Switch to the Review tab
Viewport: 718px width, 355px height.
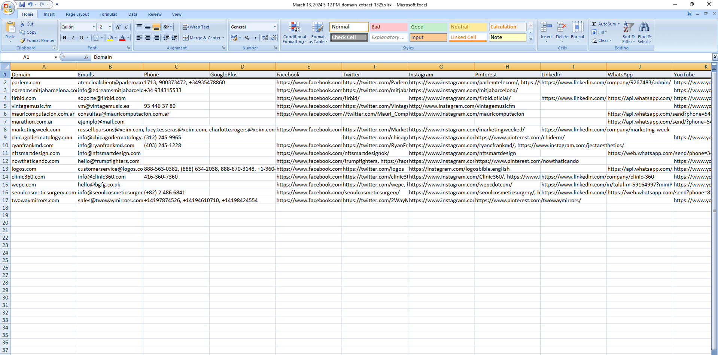pos(155,14)
